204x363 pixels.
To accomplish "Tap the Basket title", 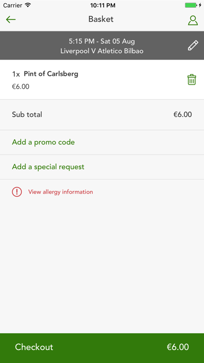I will pyautogui.click(x=101, y=19).
